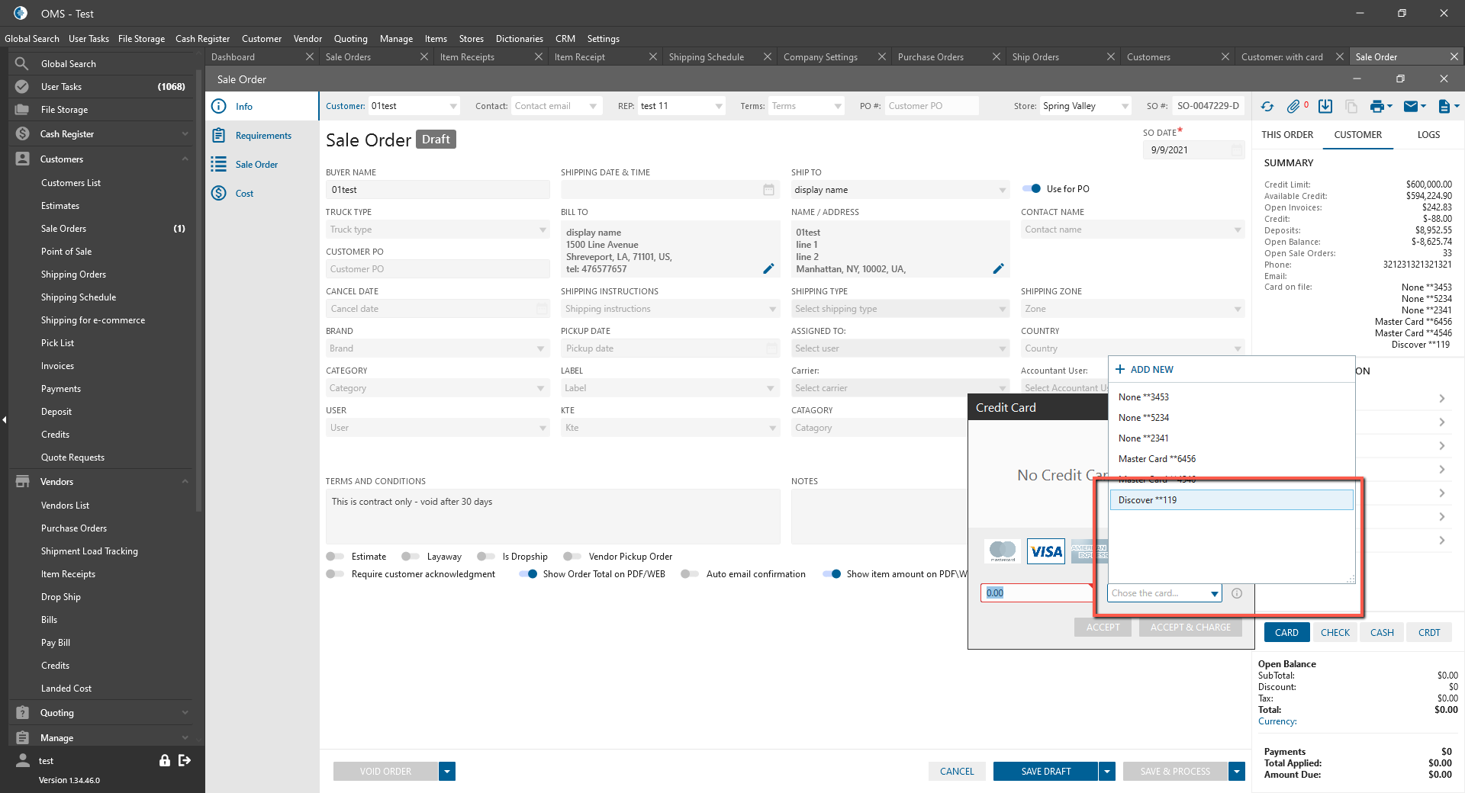Screen dimensions: 1465x793
Task: Open the Store dropdown showing Spring Valley
Action: (x=1125, y=106)
